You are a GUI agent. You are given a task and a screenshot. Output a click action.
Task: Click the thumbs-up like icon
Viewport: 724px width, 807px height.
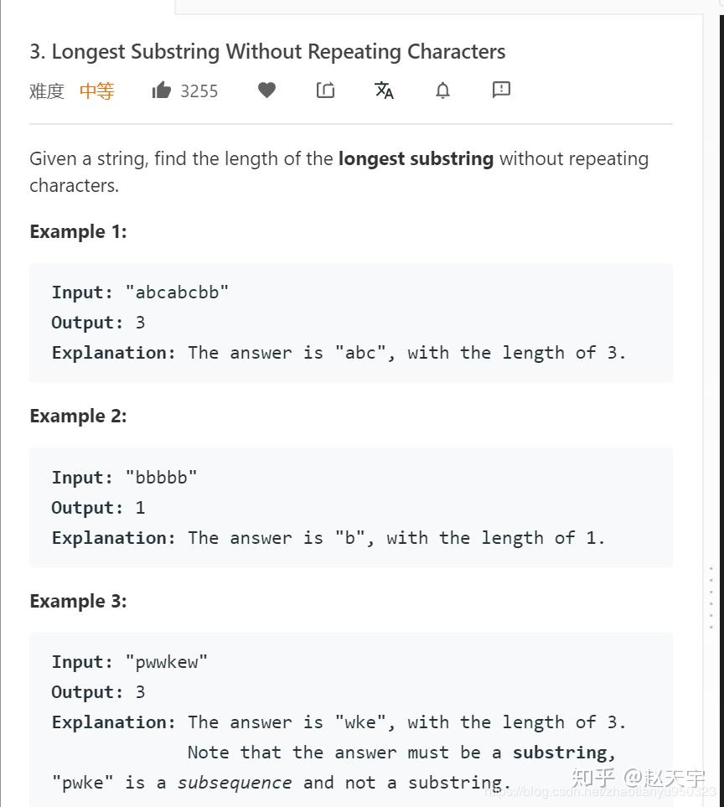(x=161, y=90)
